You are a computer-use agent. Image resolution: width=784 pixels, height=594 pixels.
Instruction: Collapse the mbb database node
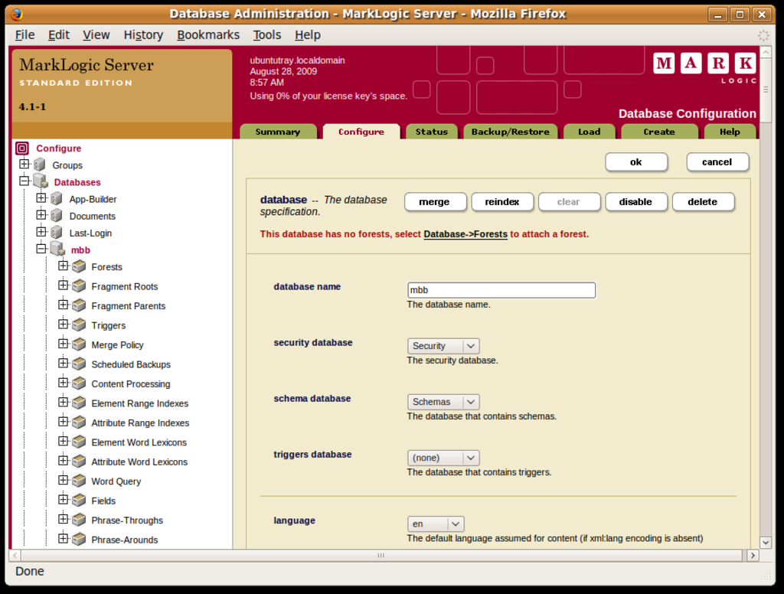[x=41, y=249]
